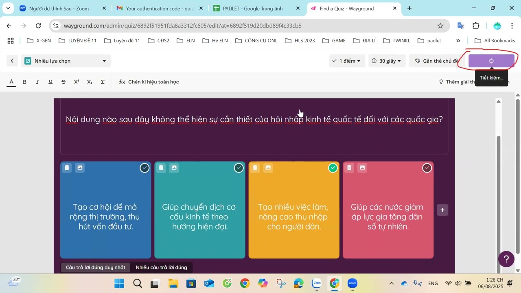The height and width of the screenshot is (293, 521).
Task: Open the All Bookmarks folder
Action: 495,41
